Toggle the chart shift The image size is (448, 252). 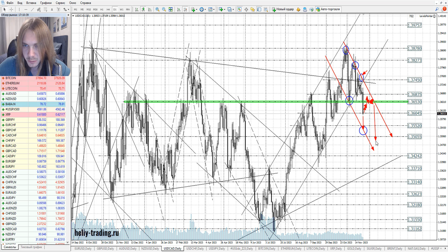[x=185, y=9]
